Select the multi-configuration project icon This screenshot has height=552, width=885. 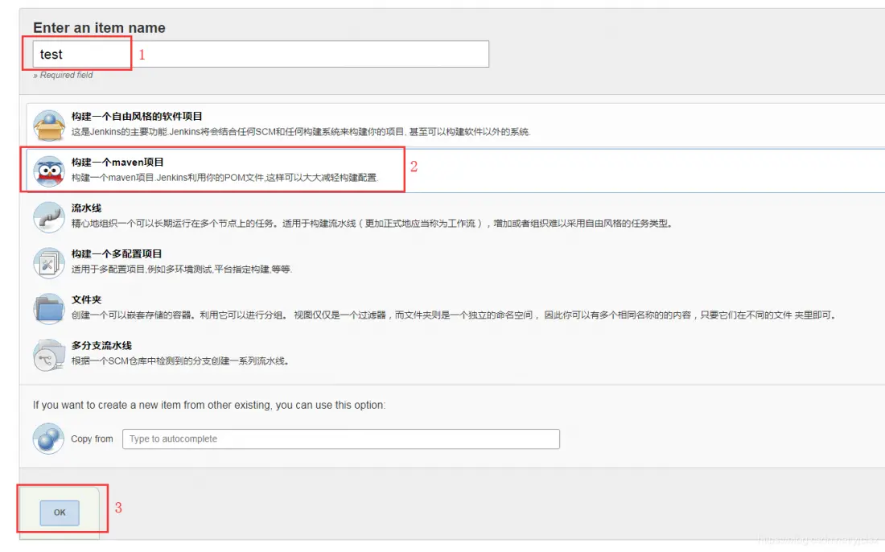tap(49, 262)
